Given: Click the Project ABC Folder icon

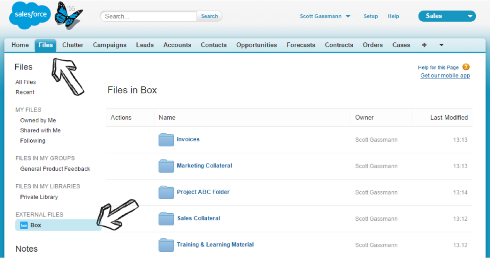Looking at the screenshot, I should 166,192.
